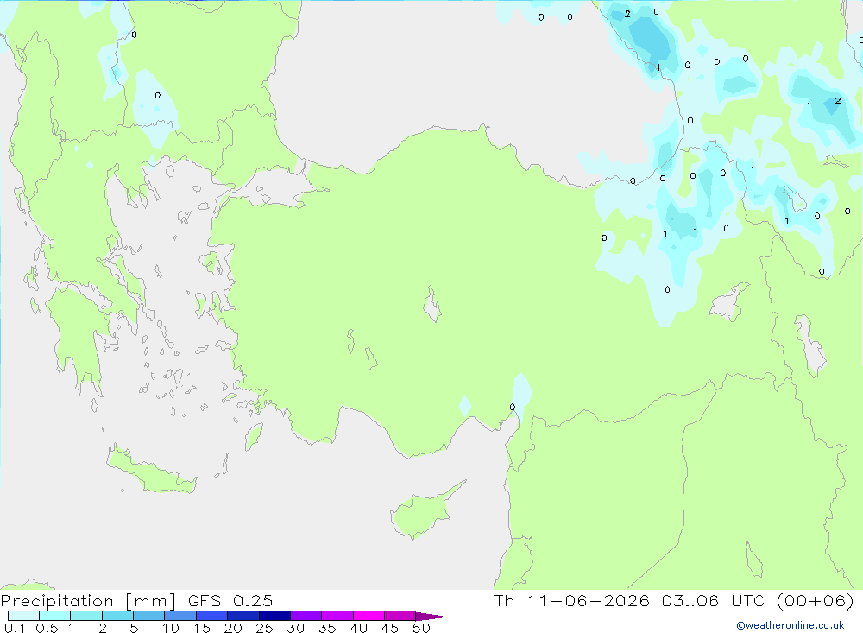The image size is (863, 633).
Task: Click the "0.5" legend scale label
Action: pos(47,628)
